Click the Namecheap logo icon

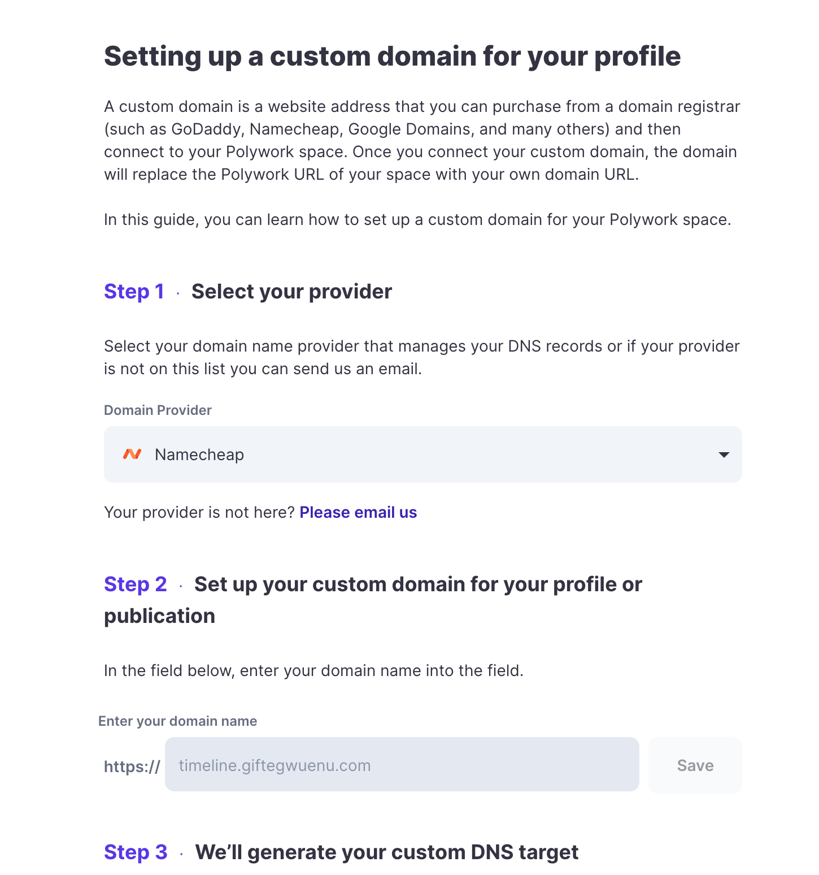[132, 454]
